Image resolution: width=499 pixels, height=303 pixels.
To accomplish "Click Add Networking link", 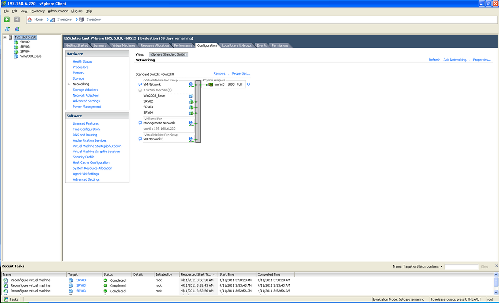I will click(456, 60).
